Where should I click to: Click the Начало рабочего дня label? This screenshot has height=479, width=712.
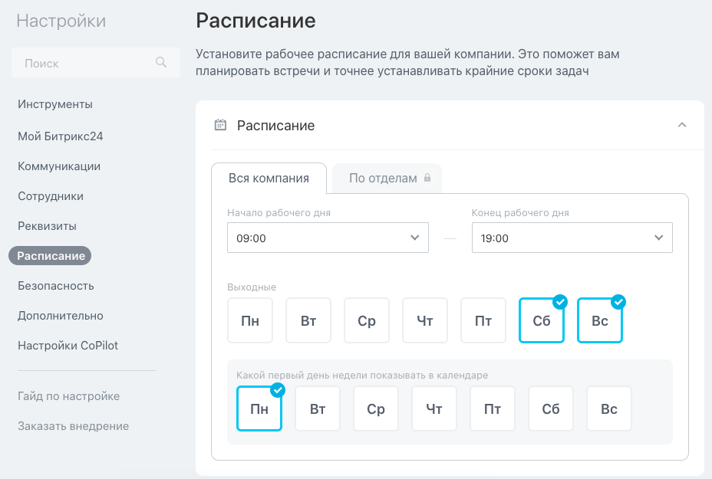(279, 213)
